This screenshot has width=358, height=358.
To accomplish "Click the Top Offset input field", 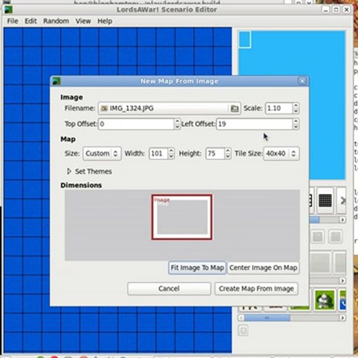I will coord(136,124).
